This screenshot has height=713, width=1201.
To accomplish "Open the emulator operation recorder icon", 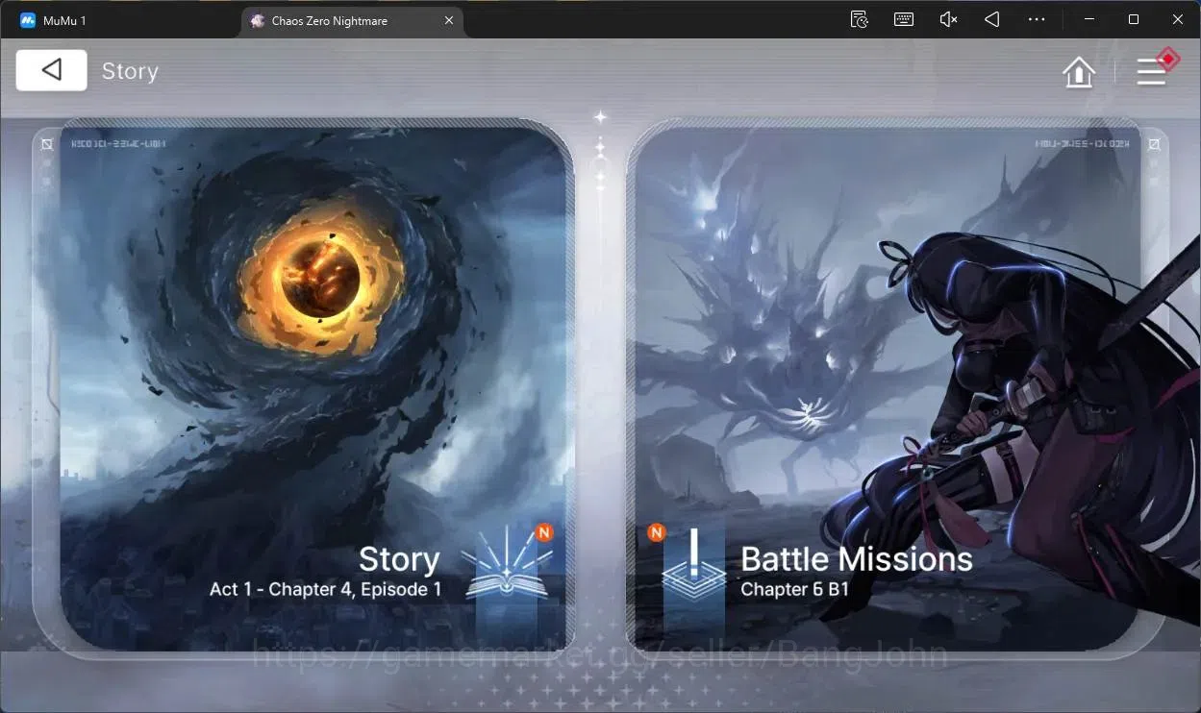I will click(x=860, y=19).
